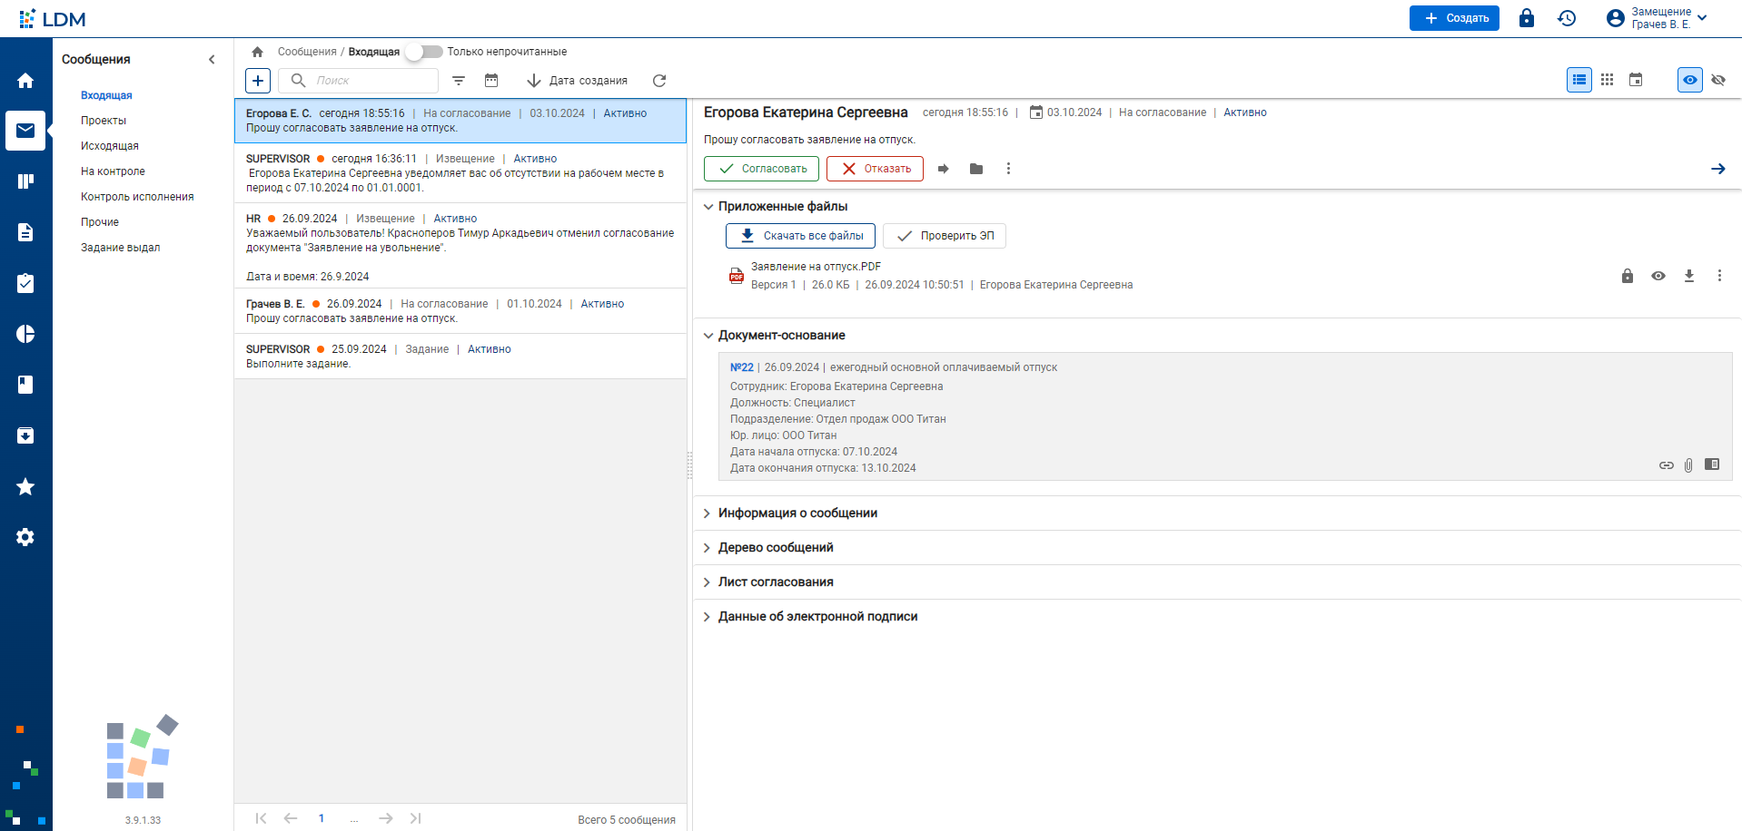Click the link icon on the document-basis card
Image resolution: width=1742 pixels, height=831 pixels.
(1667, 465)
